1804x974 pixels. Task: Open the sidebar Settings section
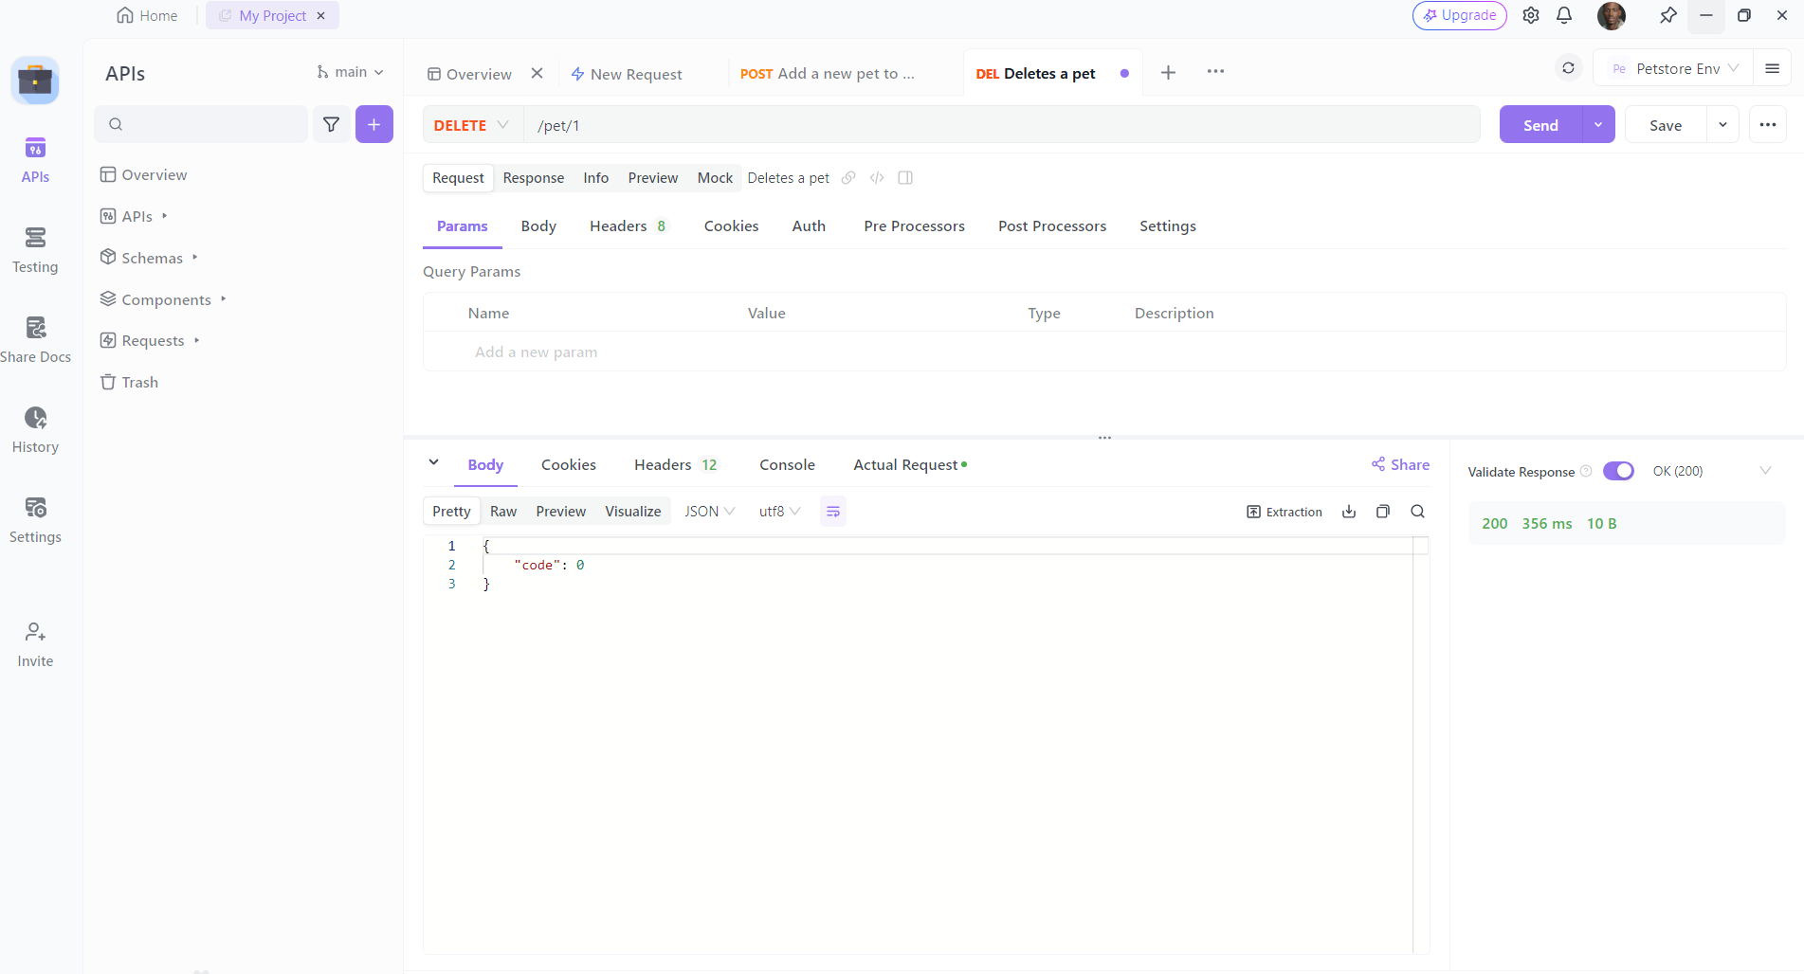click(35, 520)
